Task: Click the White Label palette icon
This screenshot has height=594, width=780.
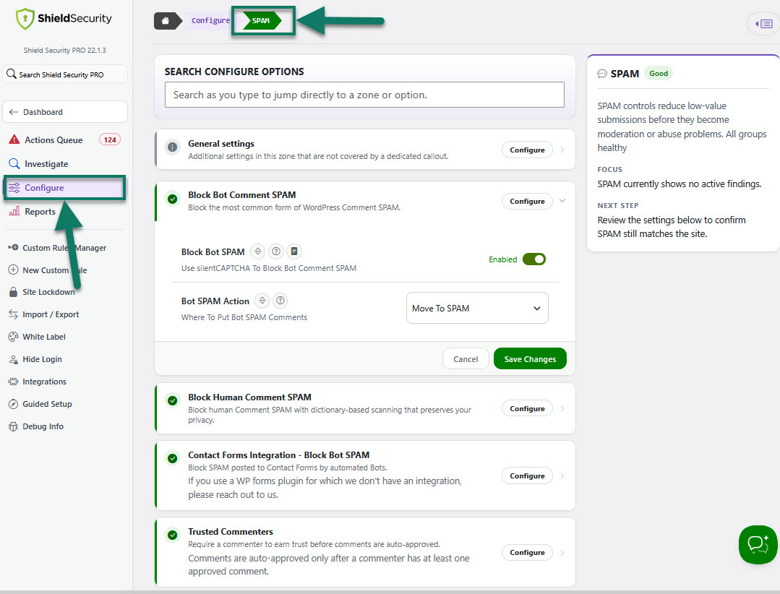Action: [13, 337]
